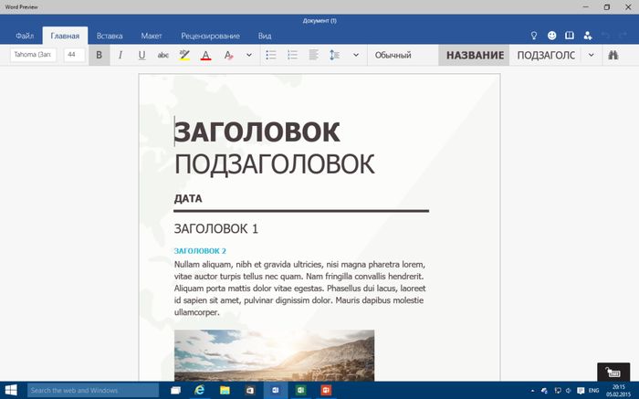
Task: Expand more font formatting options chevron
Action: (249, 55)
